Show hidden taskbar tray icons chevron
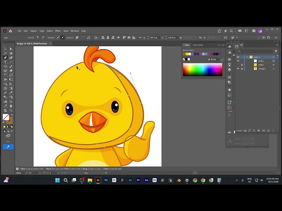 (237, 180)
